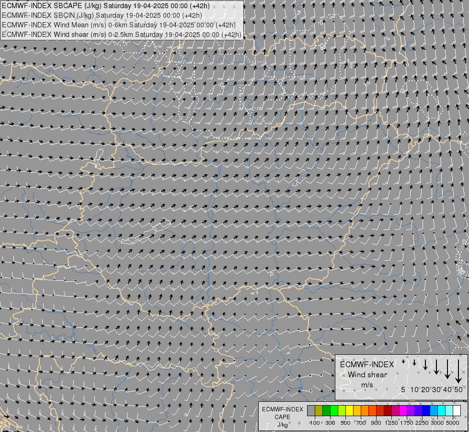Click the cyan CAPE legend swatch
The height and width of the screenshot is (432, 469).
(442, 410)
